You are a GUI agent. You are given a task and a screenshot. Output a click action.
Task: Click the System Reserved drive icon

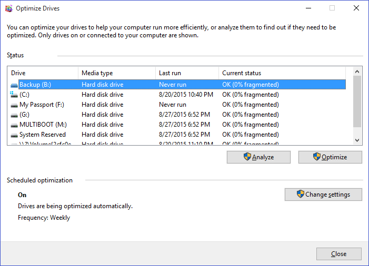coord(14,135)
